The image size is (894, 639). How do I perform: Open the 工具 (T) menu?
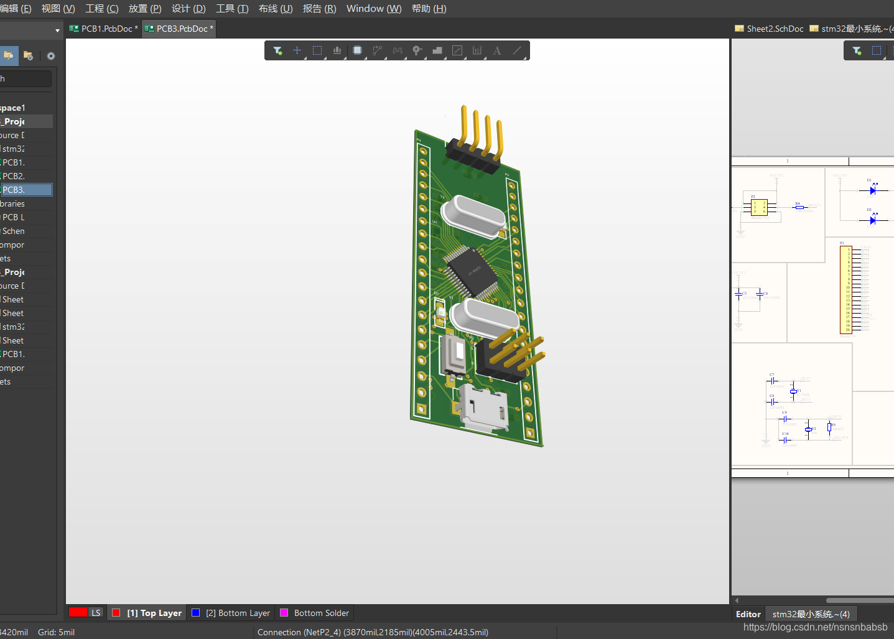pos(231,9)
